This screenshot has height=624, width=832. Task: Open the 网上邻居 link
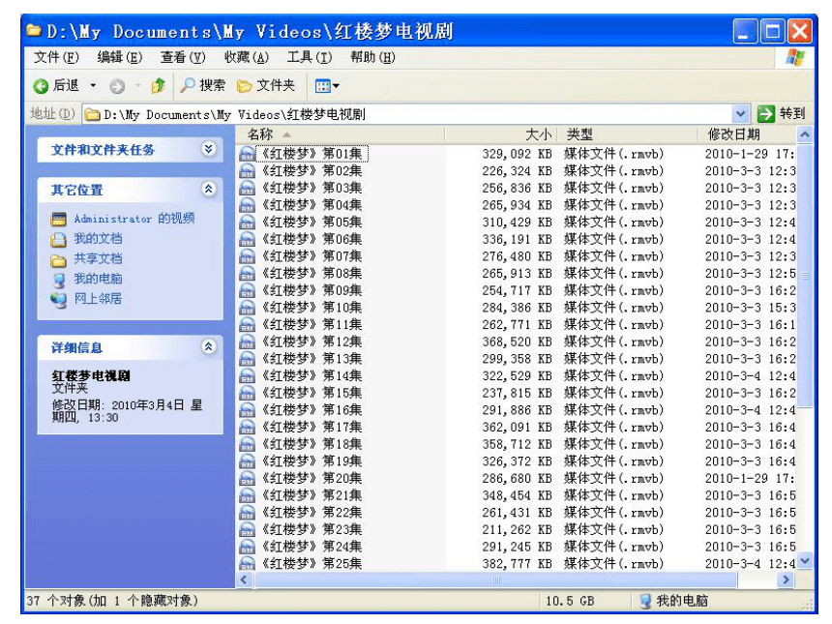(x=98, y=299)
